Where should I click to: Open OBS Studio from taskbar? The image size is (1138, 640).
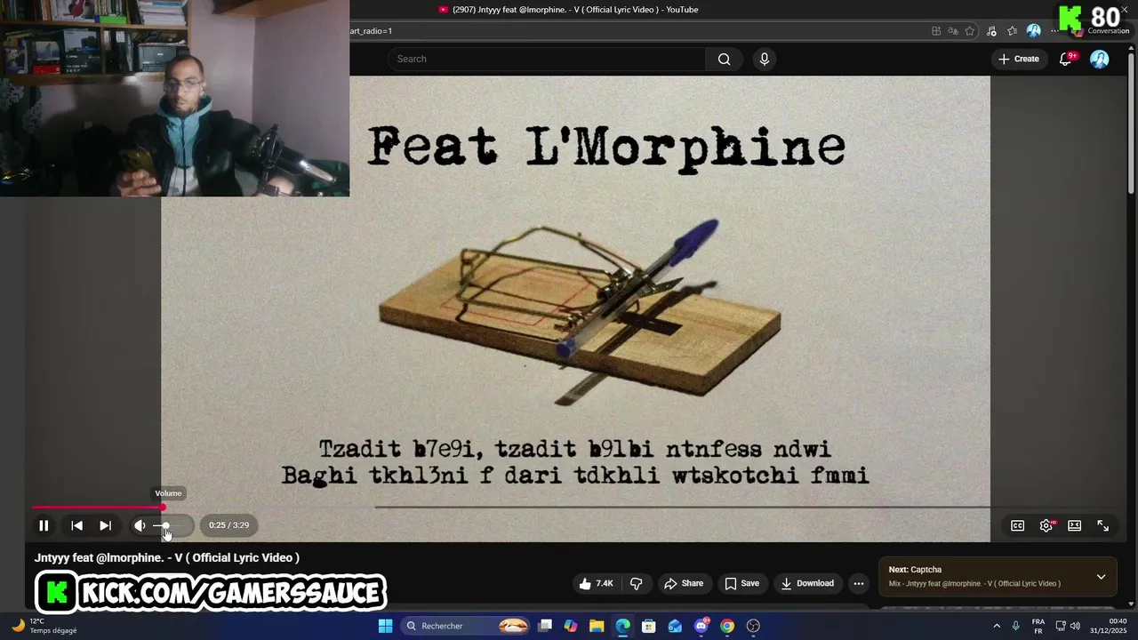(753, 626)
